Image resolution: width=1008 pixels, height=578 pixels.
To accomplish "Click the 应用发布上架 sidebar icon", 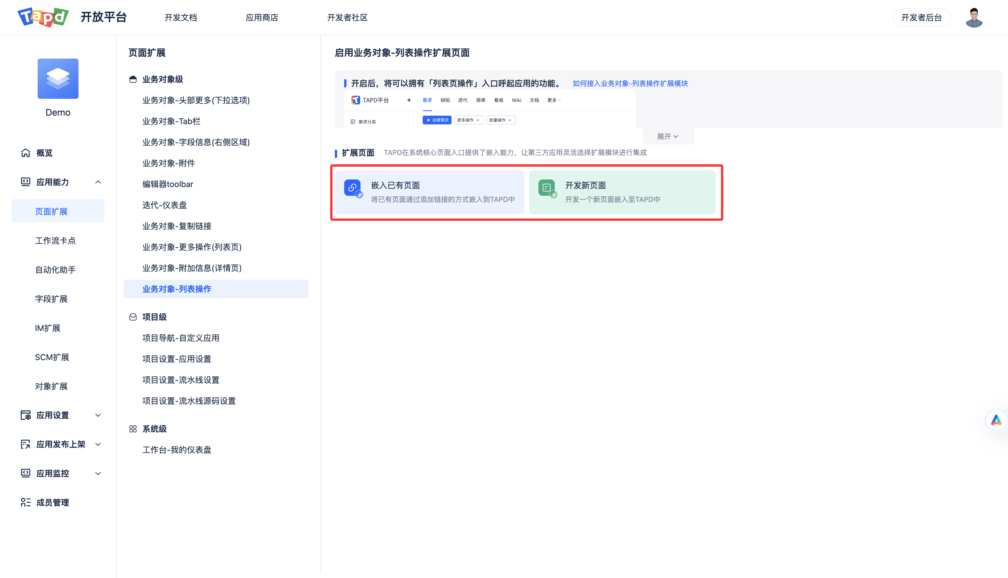I will [x=25, y=444].
